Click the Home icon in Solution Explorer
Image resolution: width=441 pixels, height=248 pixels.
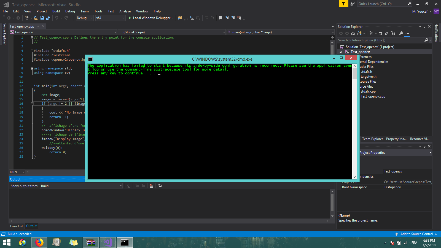(353, 33)
